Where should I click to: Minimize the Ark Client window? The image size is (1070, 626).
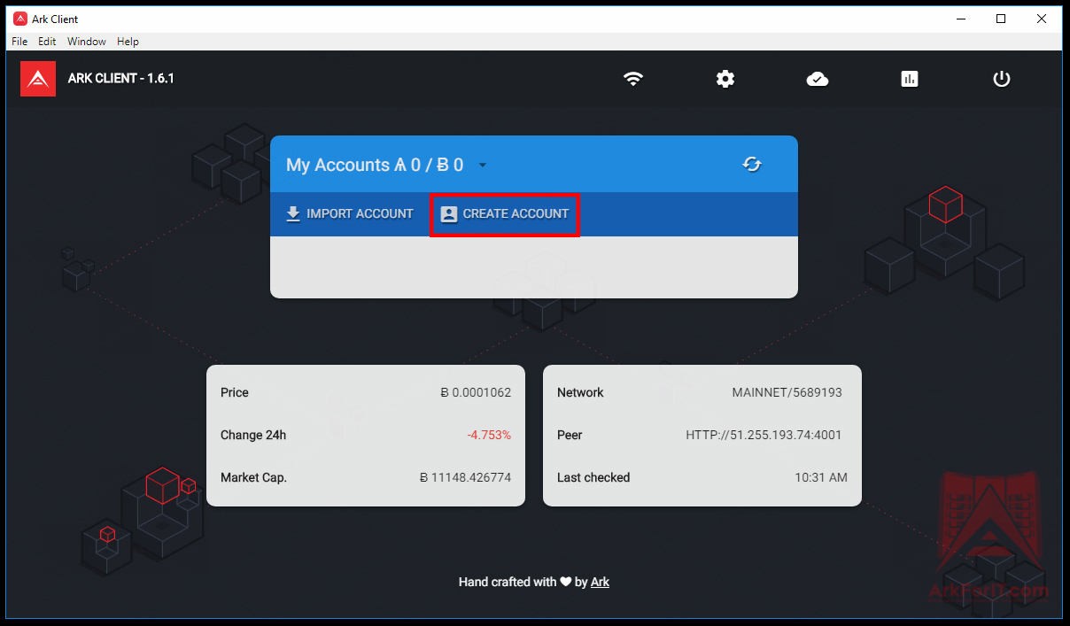[960, 19]
